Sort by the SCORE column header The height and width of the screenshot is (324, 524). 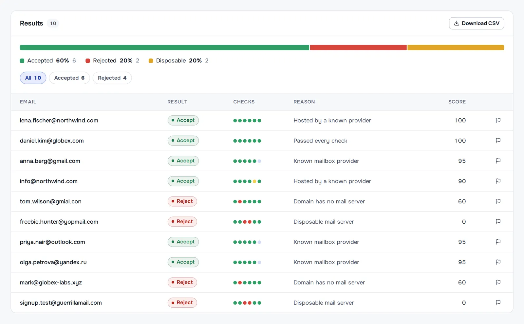click(x=457, y=102)
